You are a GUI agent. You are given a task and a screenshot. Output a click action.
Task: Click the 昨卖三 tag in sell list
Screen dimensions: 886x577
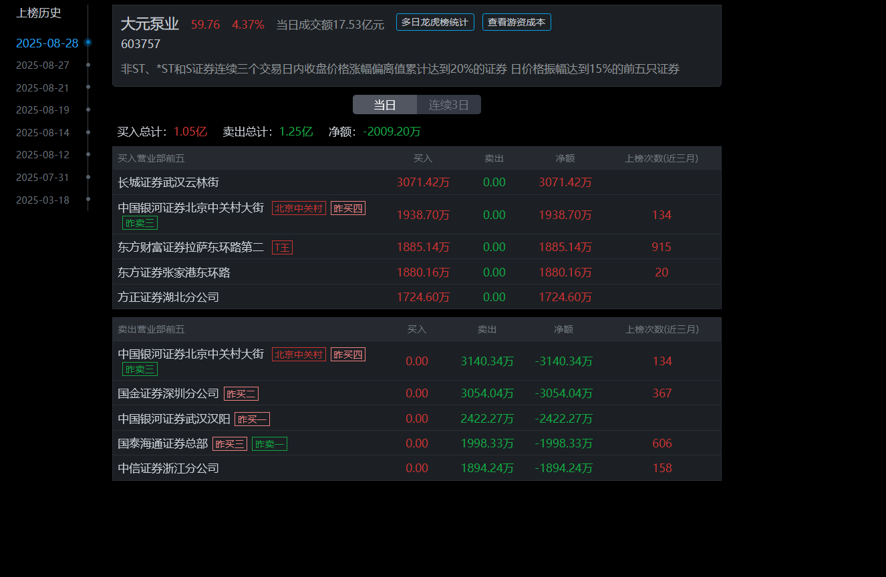(140, 369)
